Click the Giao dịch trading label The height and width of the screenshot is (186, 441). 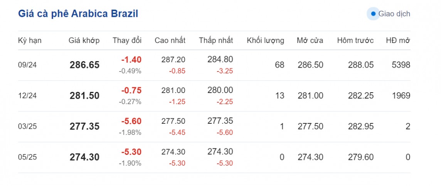pos(394,14)
